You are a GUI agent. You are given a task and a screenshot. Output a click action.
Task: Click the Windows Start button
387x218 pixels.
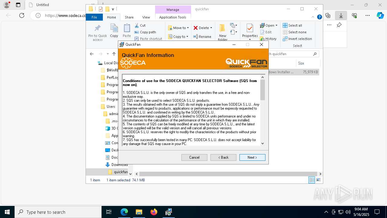coord(7,212)
